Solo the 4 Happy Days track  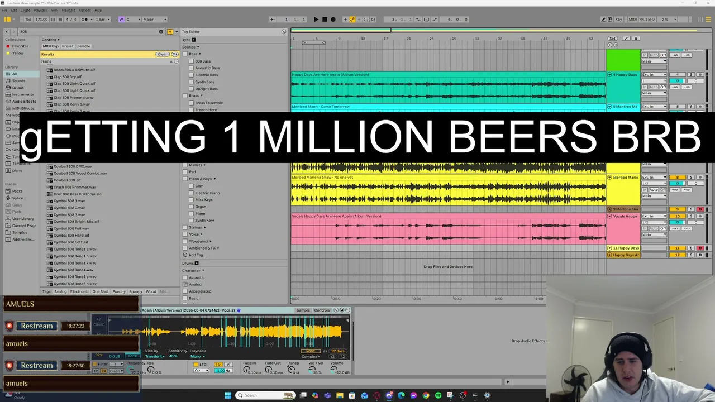point(690,74)
